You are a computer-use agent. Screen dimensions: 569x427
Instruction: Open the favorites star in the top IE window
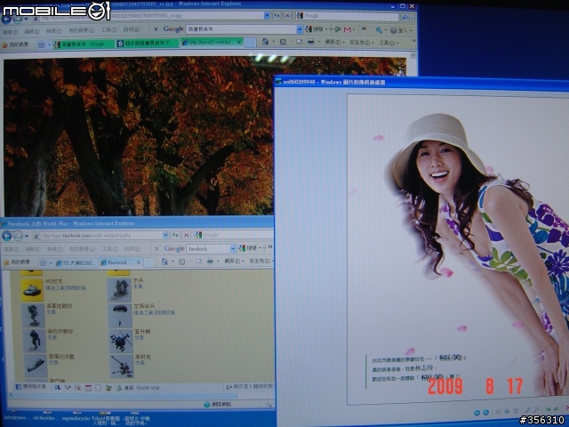click(x=4, y=44)
